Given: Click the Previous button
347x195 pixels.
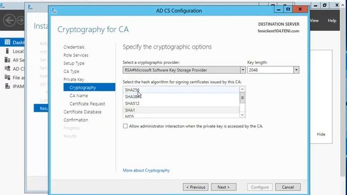Looking at the screenshot, I should 196,187.
